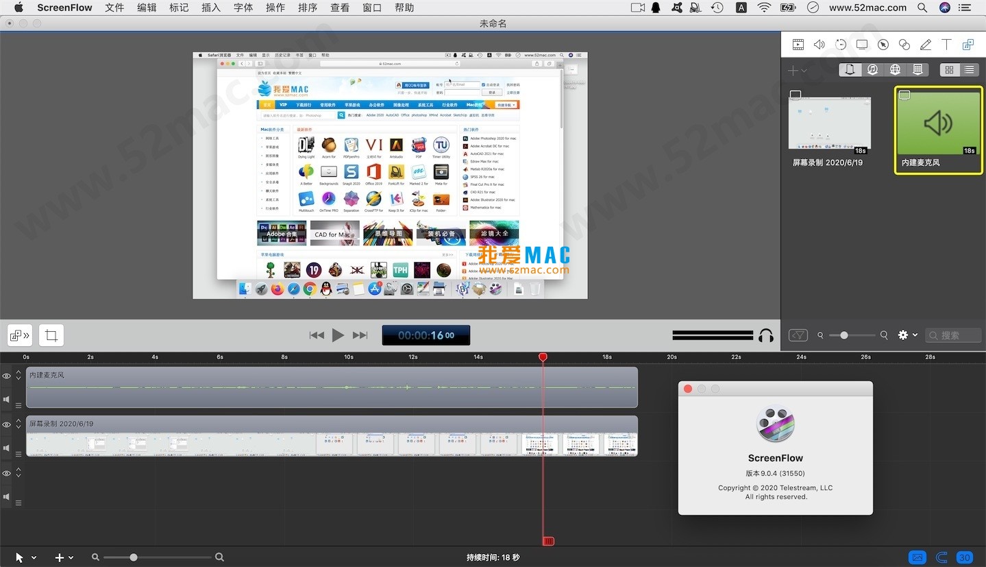The width and height of the screenshot is (986, 567).
Task: Open the Audio properties inspector tab
Action: tap(819, 45)
